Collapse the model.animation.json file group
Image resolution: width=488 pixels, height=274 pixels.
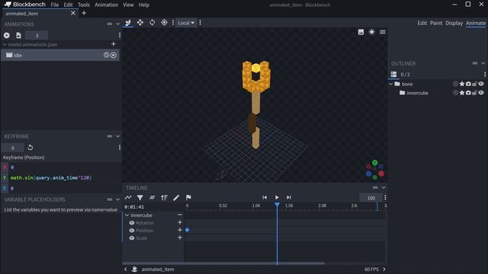pos(5,44)
